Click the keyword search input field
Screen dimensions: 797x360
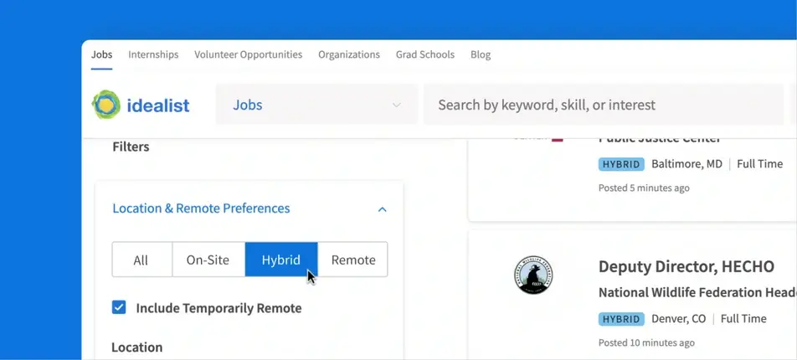(604, 105)
